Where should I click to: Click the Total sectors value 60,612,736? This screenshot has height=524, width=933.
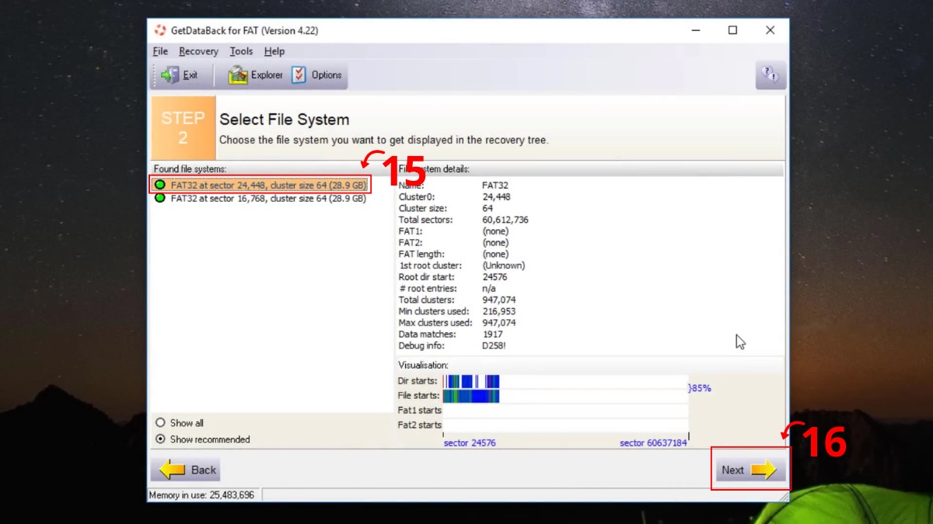505,220
